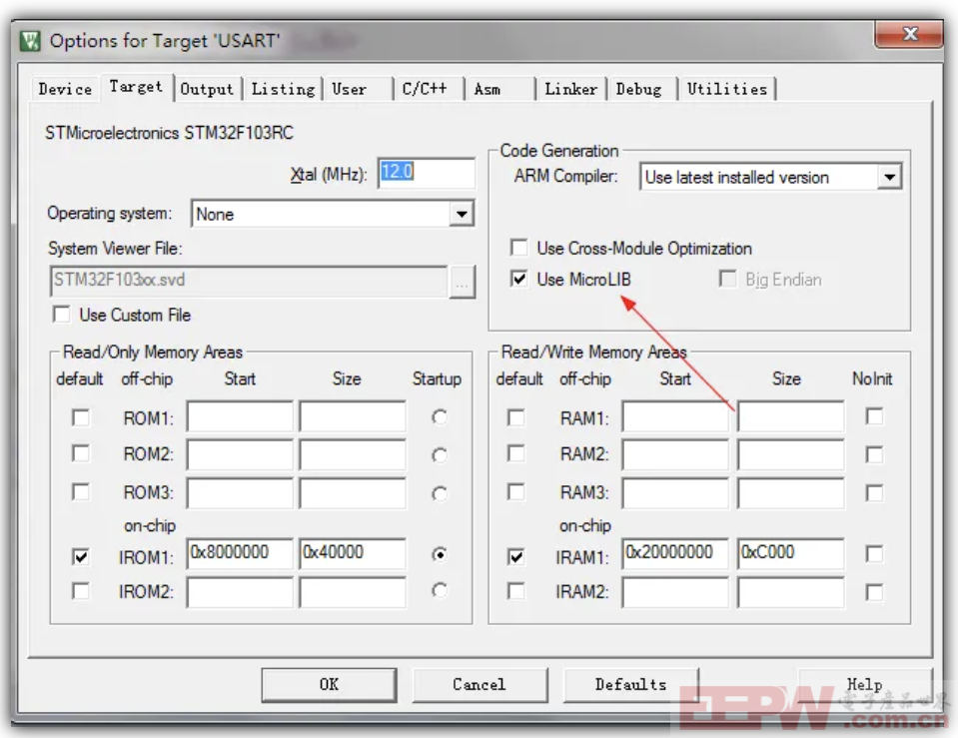Open Help for target options

pos(864,684)
